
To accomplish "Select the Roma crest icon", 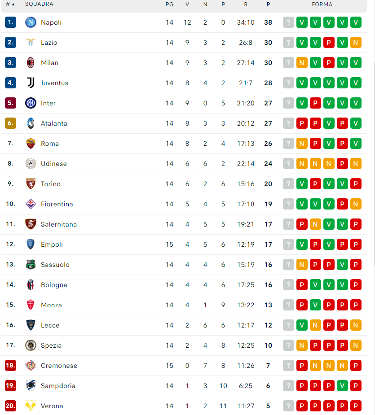I will [31, 144].
